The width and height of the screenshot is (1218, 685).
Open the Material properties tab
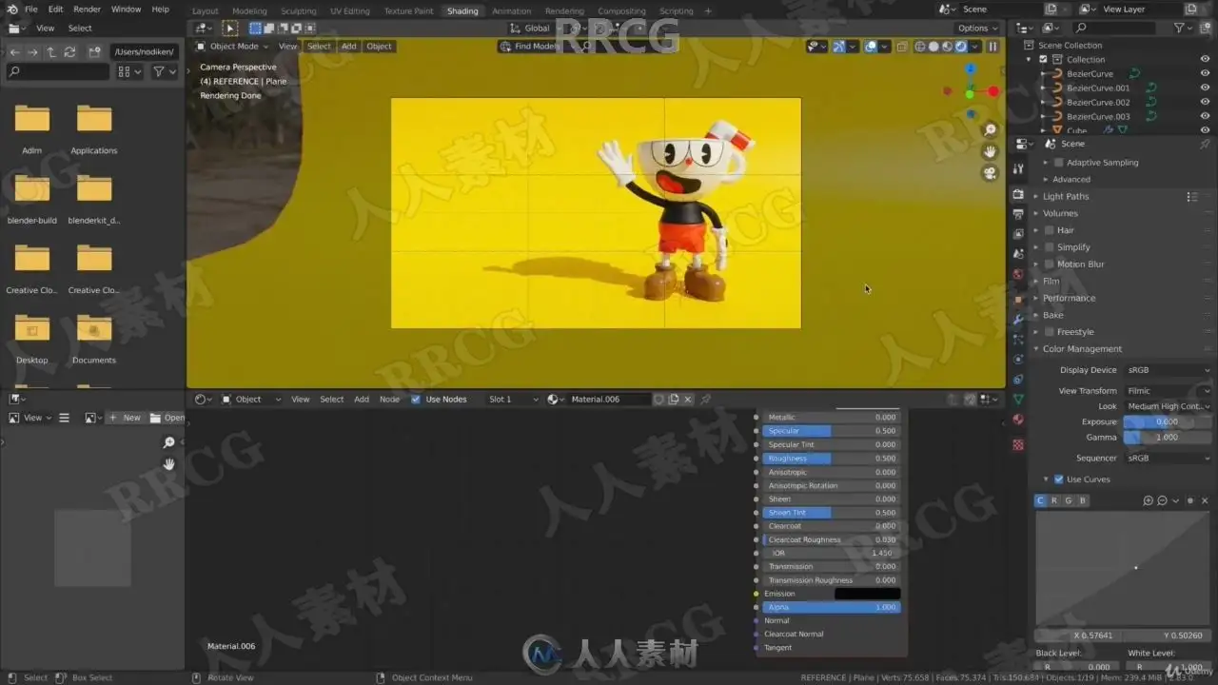pyautogui.click(x=1018, y=420)
